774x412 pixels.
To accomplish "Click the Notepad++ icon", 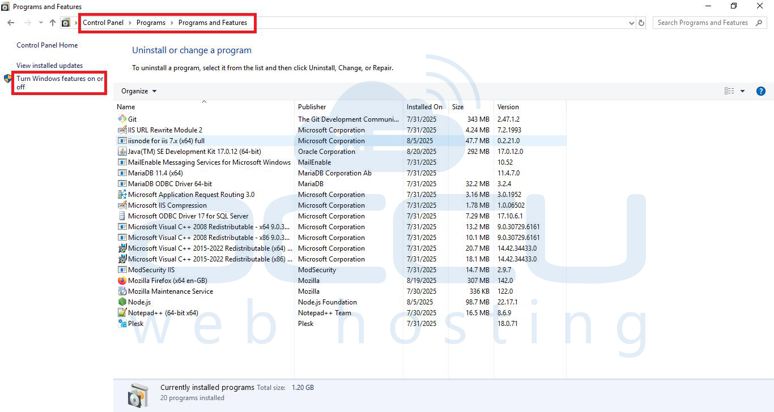I will tap(121, 312).
